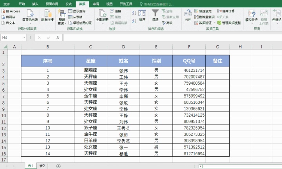Switch to the 插入 (Insert) tab

pyautogui.click(x=35, y=4)
